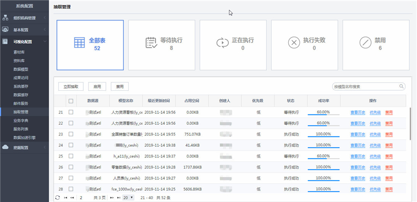Open 素材库 in the sidebar

[x=19, y=52]
